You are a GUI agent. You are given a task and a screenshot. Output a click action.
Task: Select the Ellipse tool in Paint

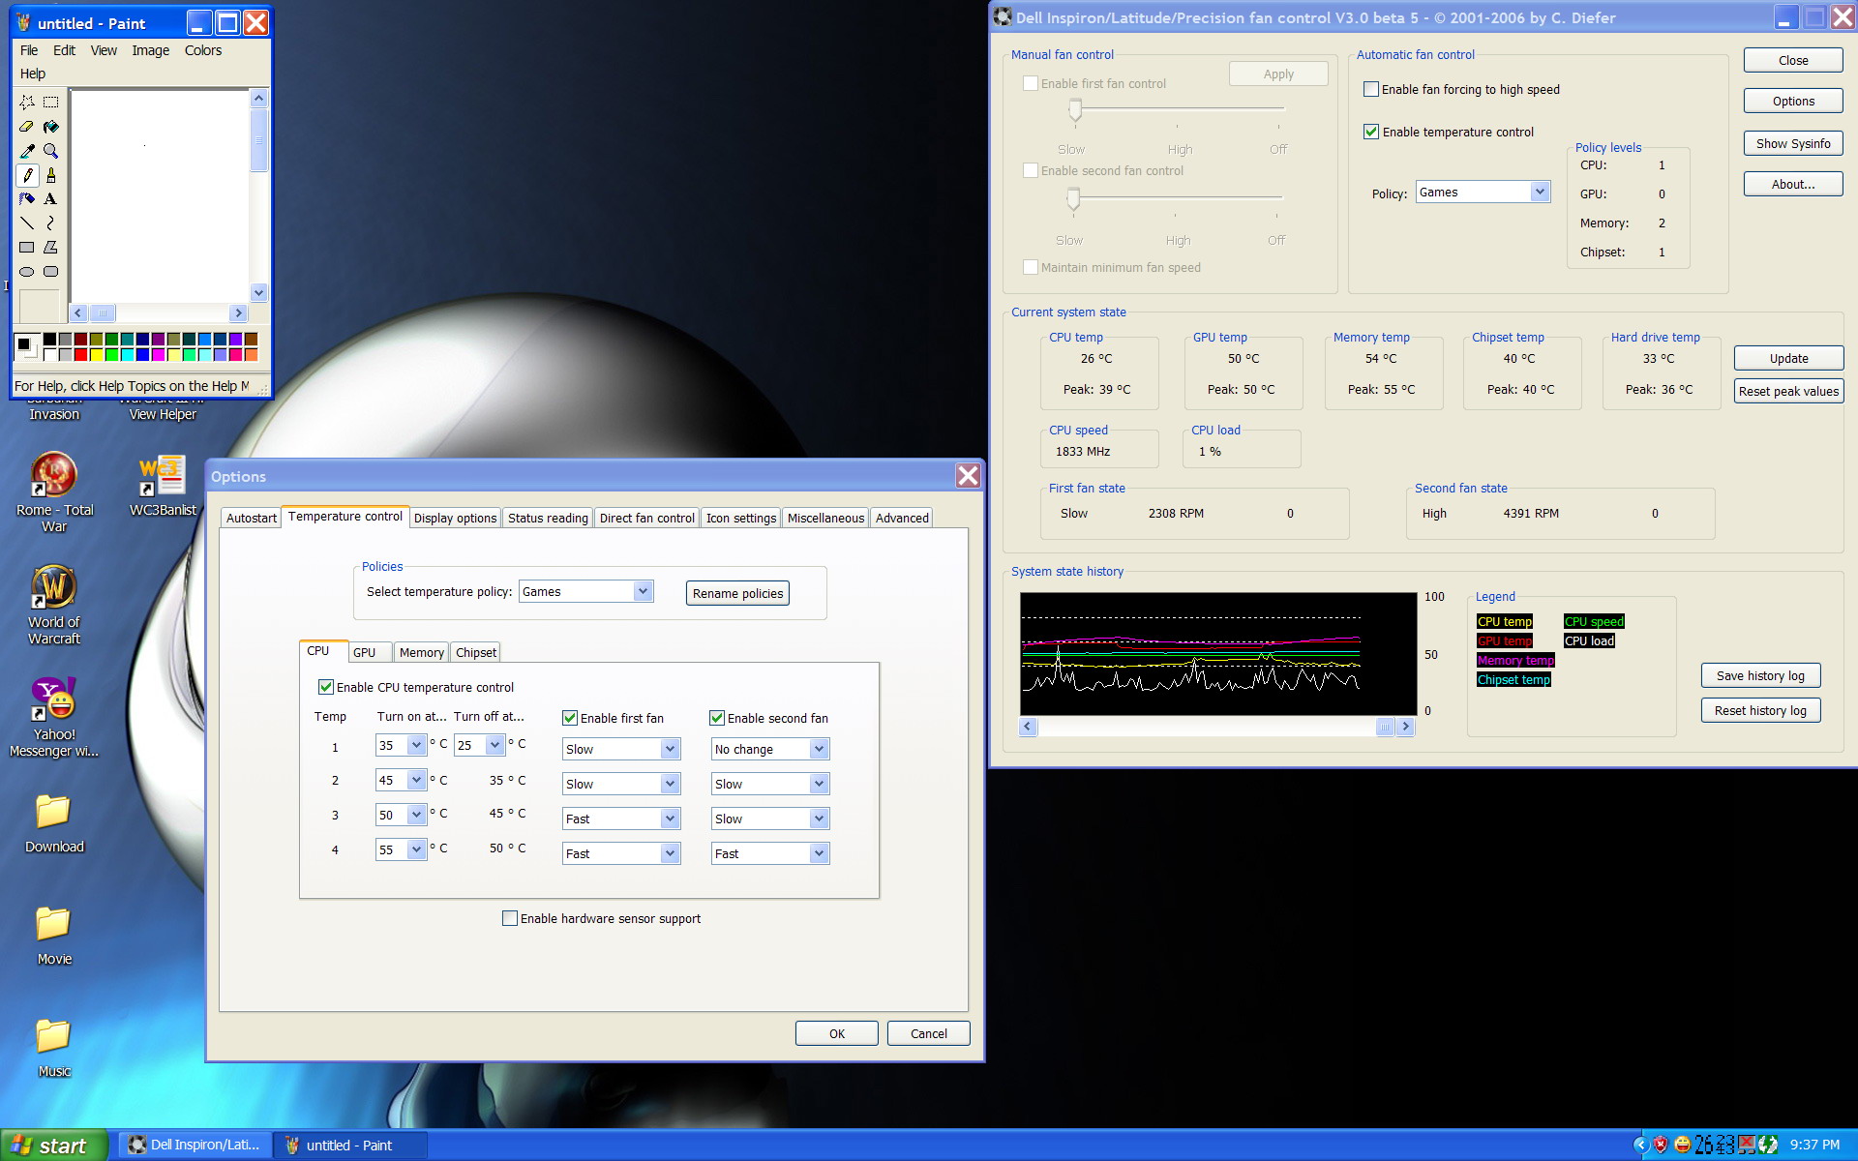(x=27, y=272)
